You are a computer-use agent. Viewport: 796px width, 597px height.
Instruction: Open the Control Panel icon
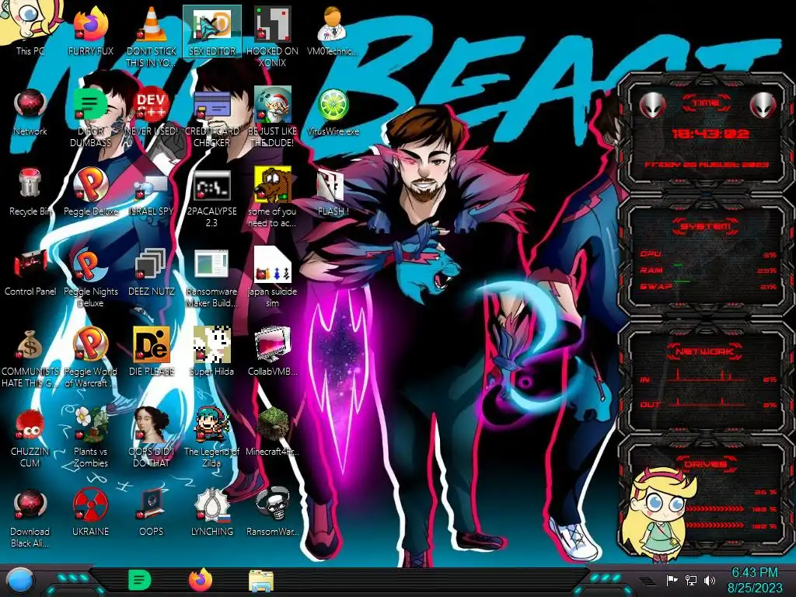click(30, 271)
